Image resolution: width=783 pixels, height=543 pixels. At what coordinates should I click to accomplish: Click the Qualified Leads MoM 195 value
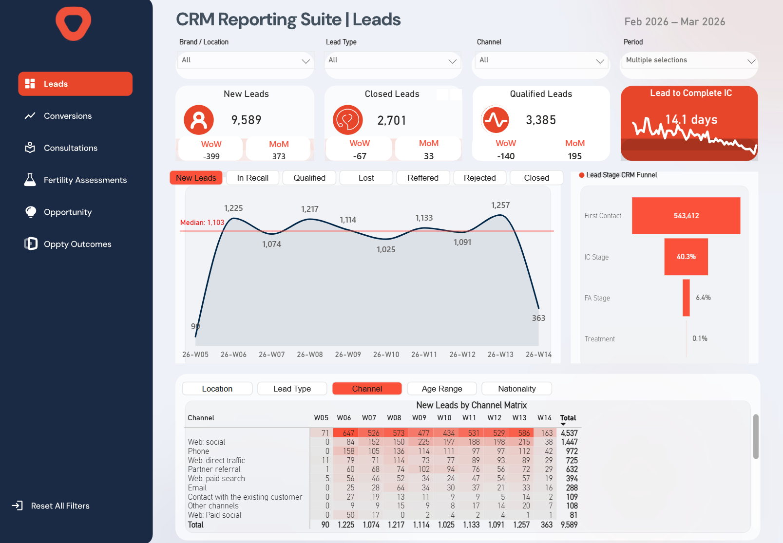pos(575,156)
